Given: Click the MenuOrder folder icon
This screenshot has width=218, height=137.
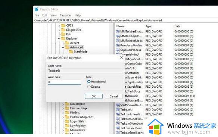Looking at the screenshot, I should click(x=67, y=130).
